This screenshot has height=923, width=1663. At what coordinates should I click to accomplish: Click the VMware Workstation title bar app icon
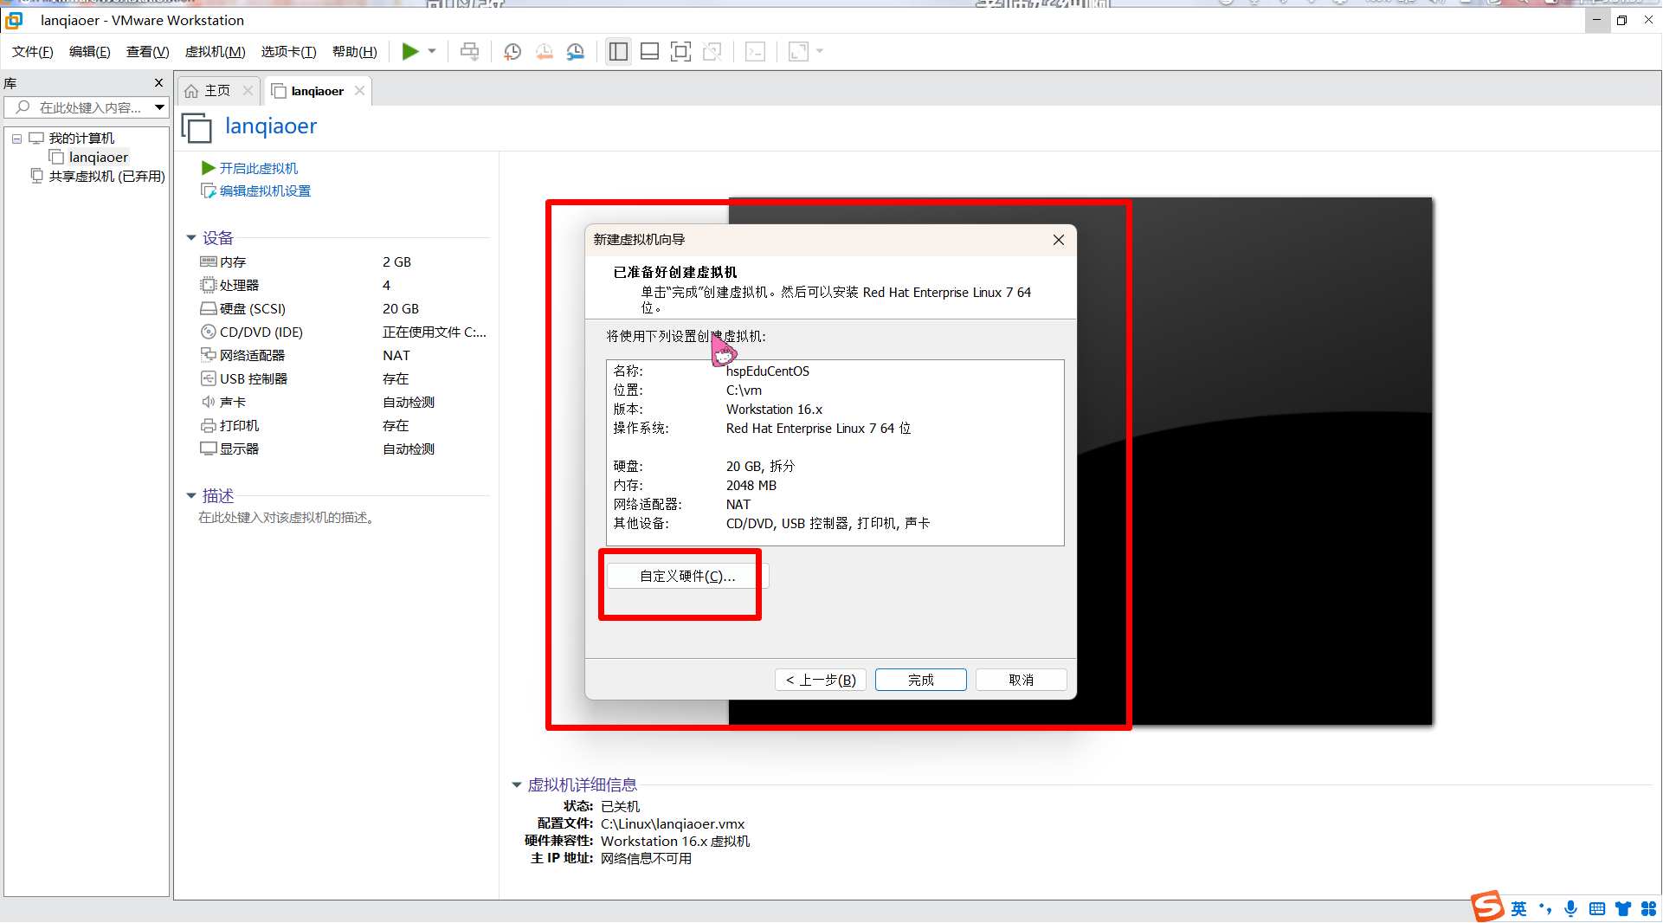click(x=15, y=20)
